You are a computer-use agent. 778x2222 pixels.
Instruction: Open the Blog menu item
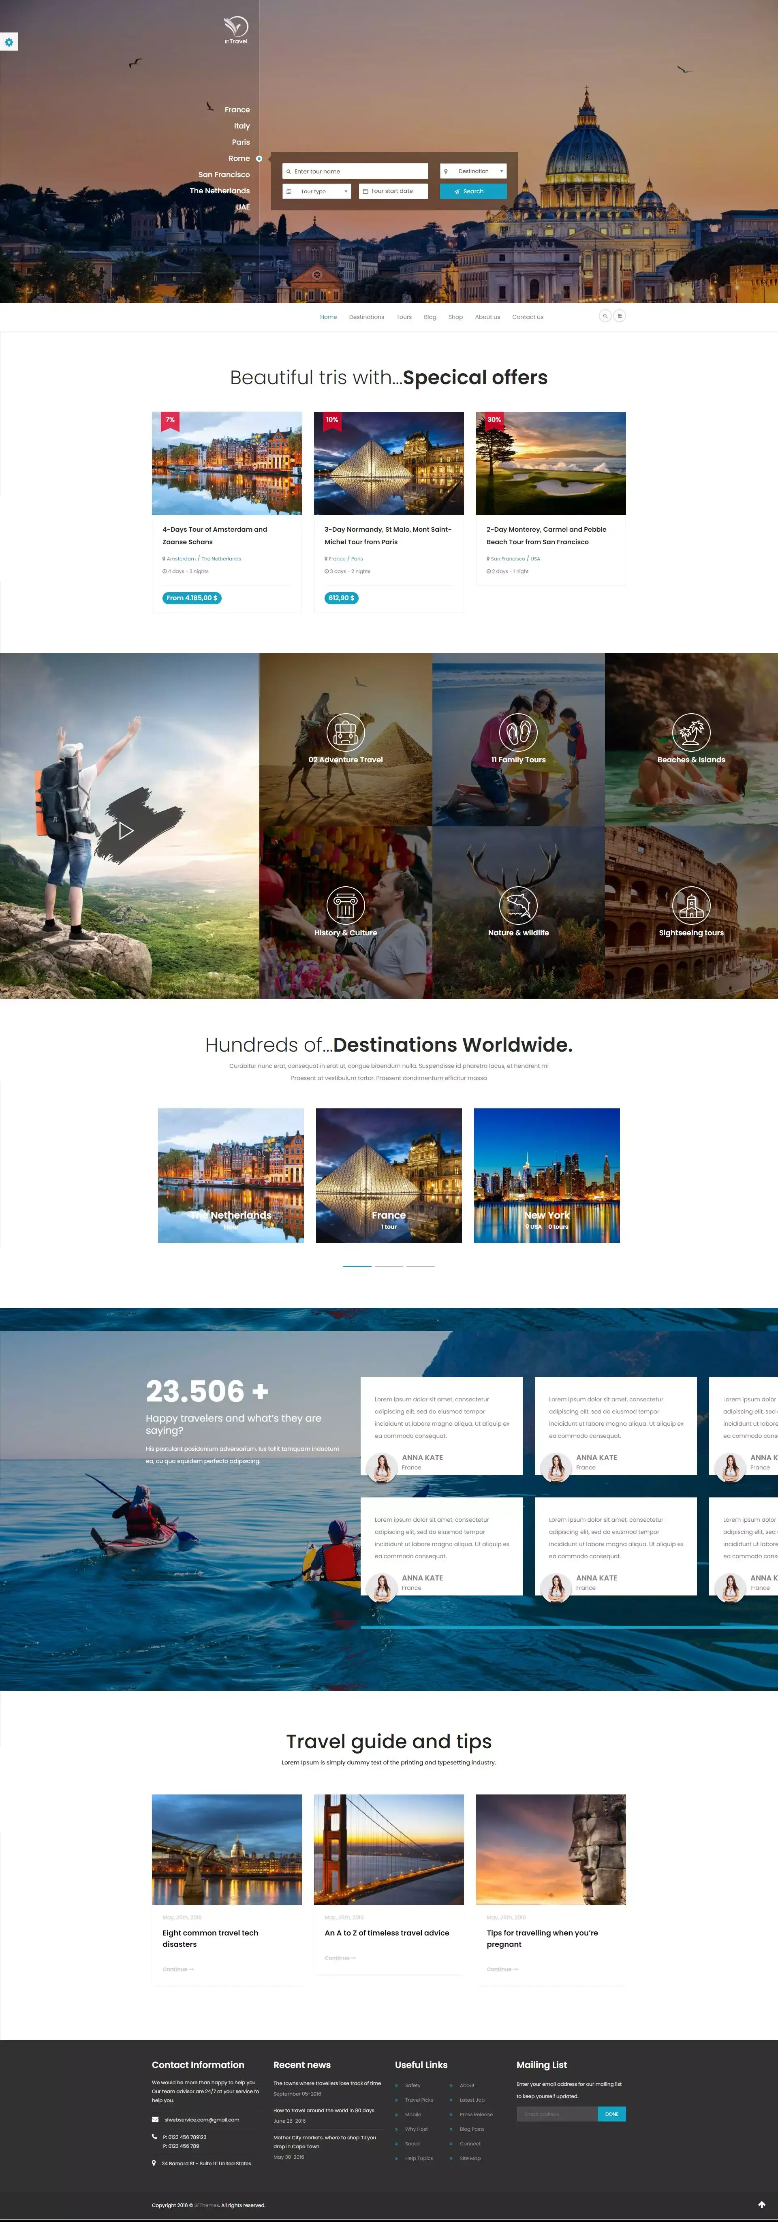430,317
